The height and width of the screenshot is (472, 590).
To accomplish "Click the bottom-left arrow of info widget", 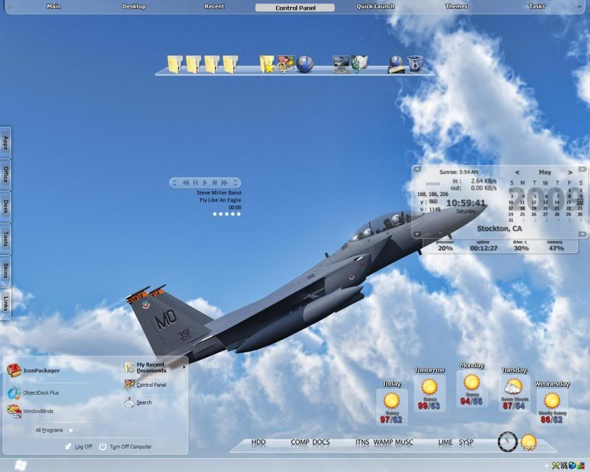I will tap(417, 234).
